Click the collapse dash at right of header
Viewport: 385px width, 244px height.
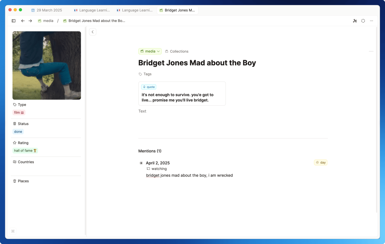371,51
